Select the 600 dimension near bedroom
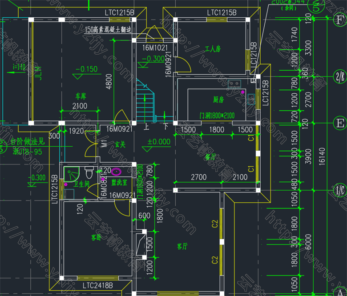The image size is (347, 296). point(144,216)
